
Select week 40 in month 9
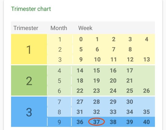[146, 122]
